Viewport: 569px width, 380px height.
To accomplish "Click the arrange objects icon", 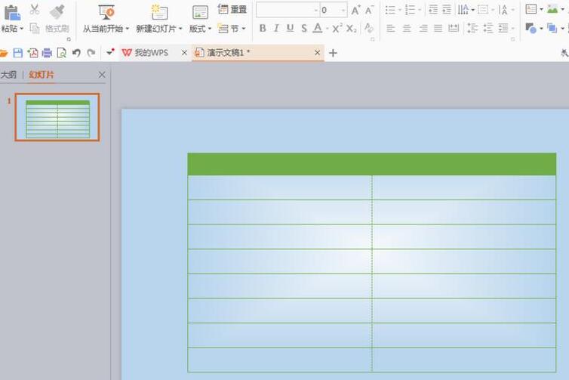I will (552, 28).
